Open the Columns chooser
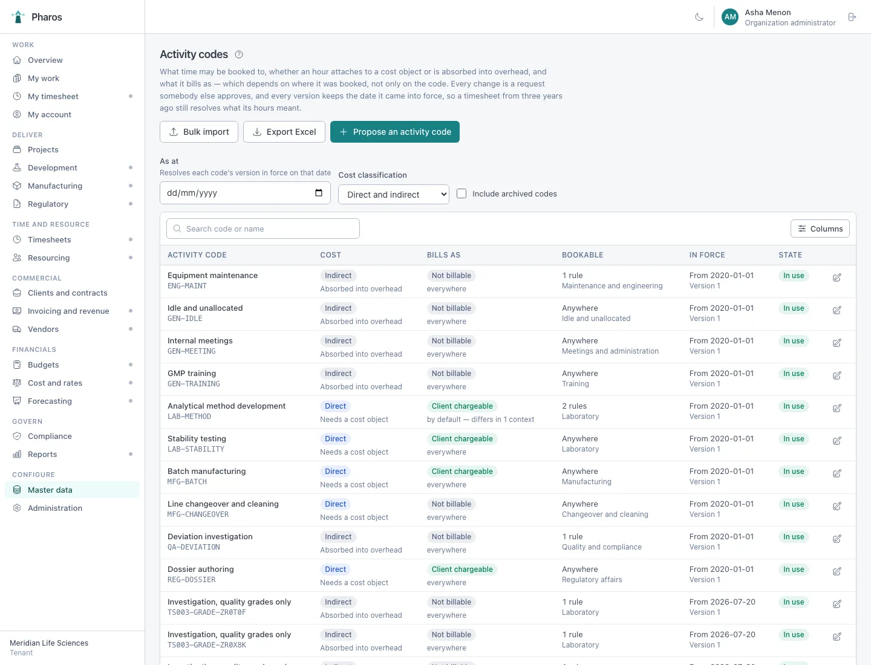871x665 pixels. tap(820, 229)
